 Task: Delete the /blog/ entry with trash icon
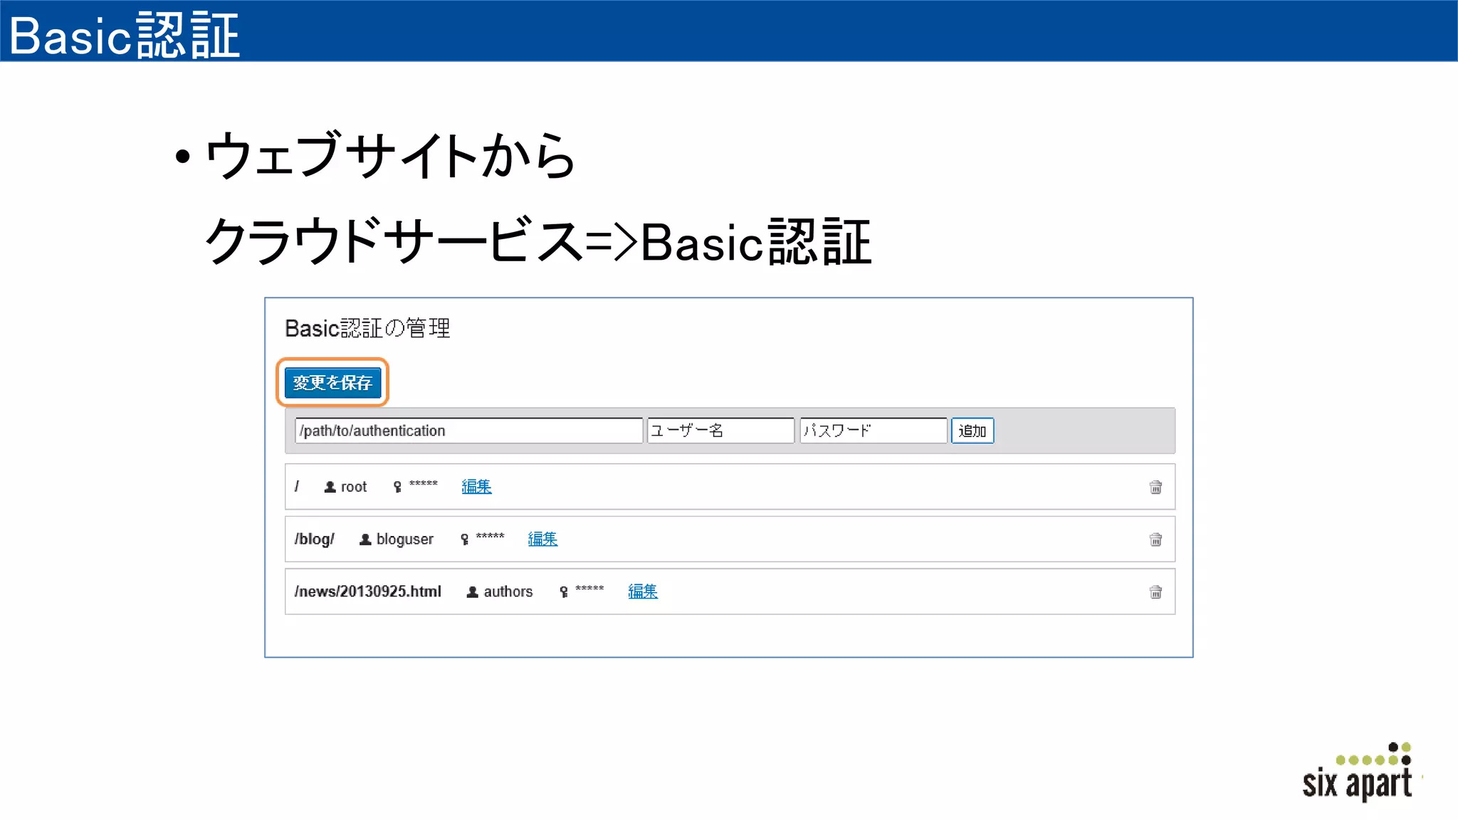tap(1155, 540)
